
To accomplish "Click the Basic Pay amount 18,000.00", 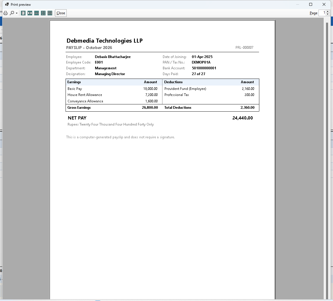I will [150, 89].
